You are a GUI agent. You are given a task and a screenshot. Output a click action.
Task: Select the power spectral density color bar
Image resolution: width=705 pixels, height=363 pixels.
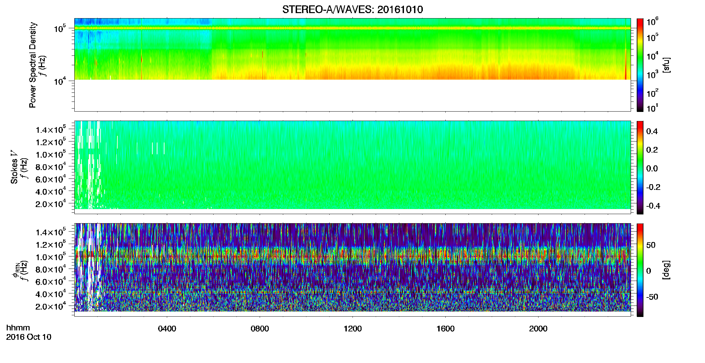click(x=640, y=65)
